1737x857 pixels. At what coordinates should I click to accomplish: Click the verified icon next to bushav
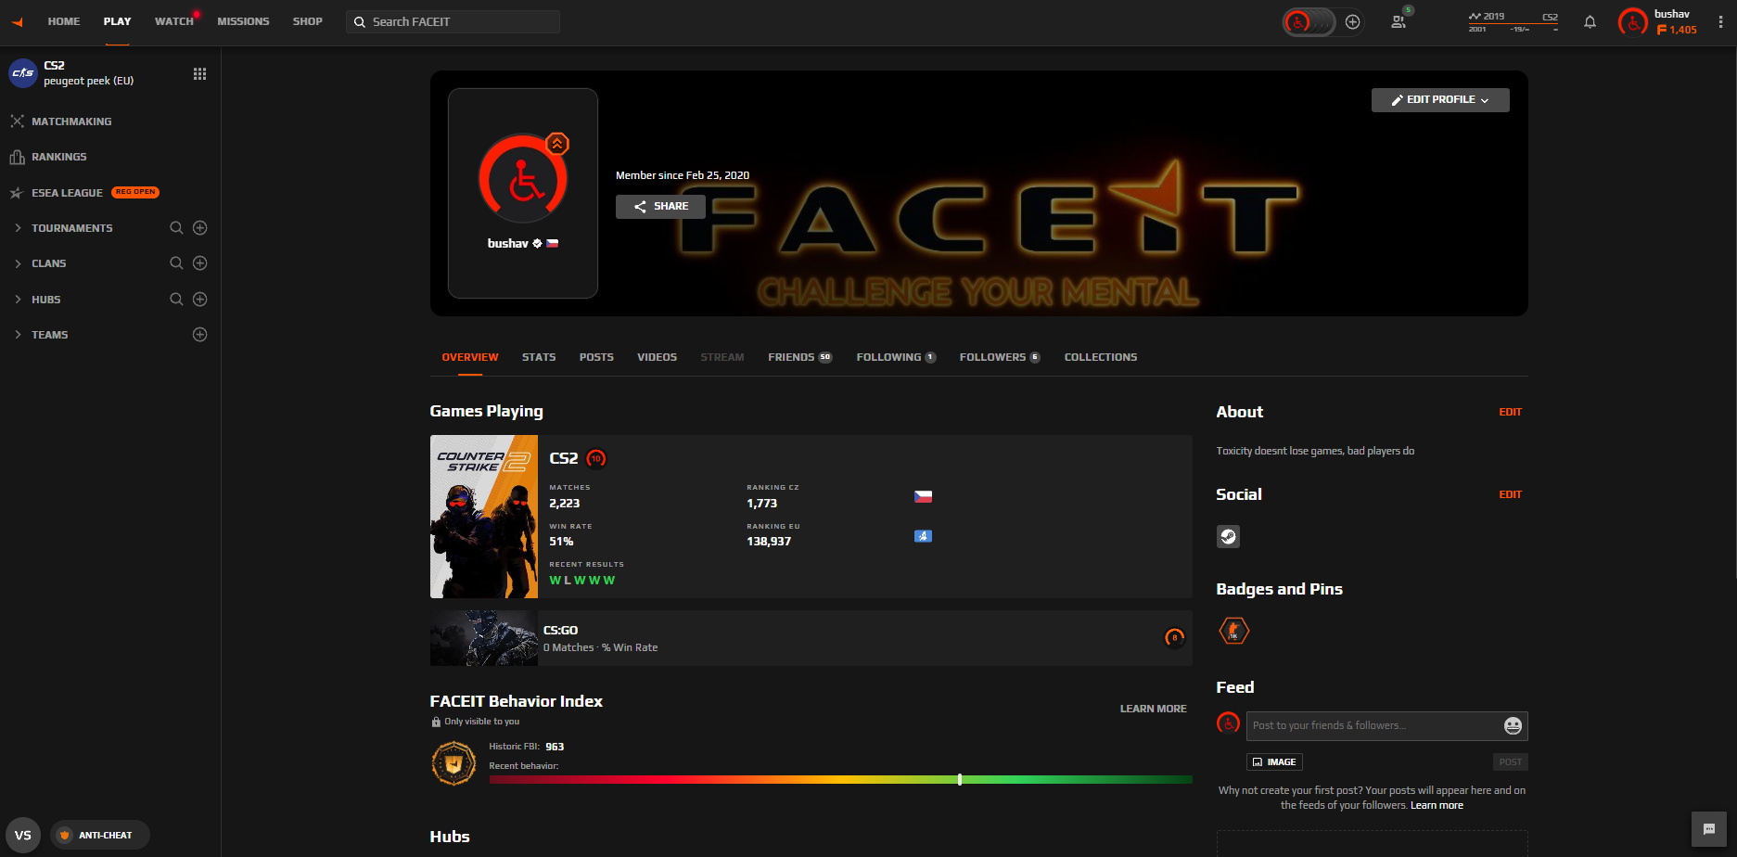tap(537, 244)
